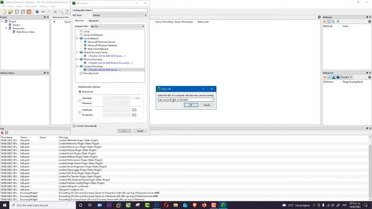Viewport: 372px width, 209px height.
Task: Click the Save project toolbar icon
Action: point(17,12)
